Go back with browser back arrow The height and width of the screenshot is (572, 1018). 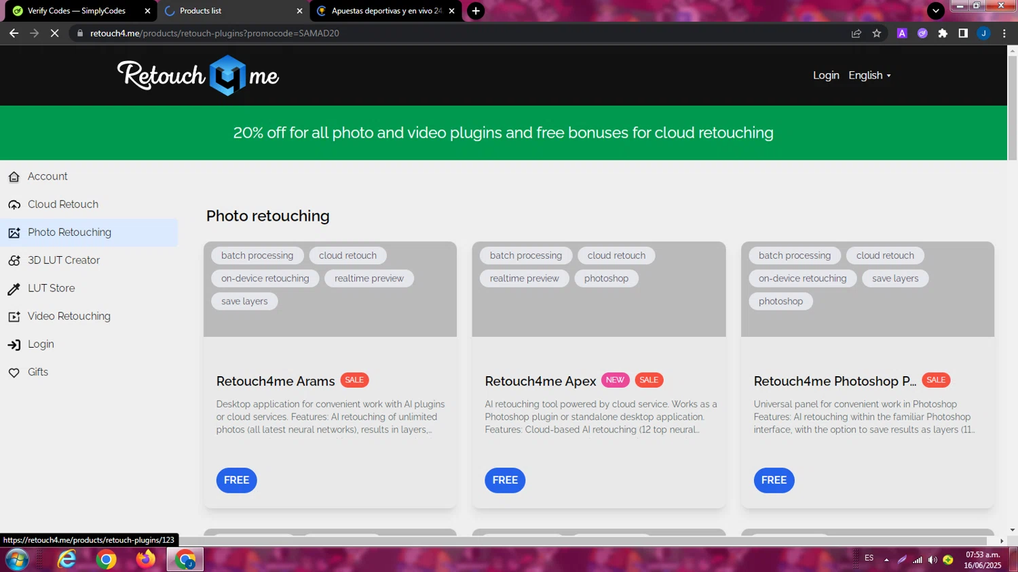pyautogui.click(x=14, y=33)
